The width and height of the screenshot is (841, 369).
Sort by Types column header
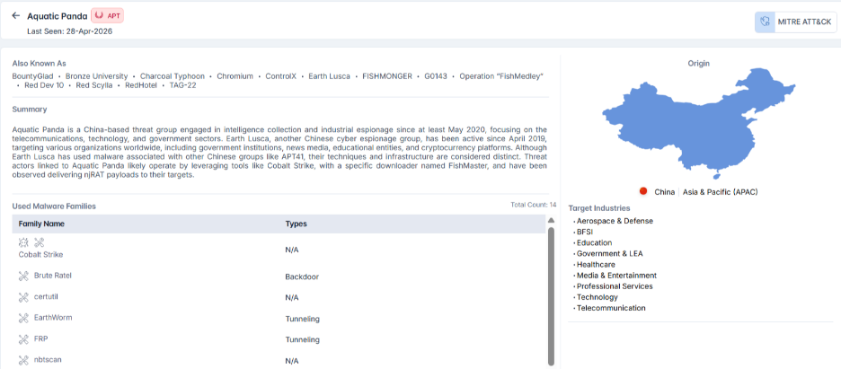[x=297, y=224]
